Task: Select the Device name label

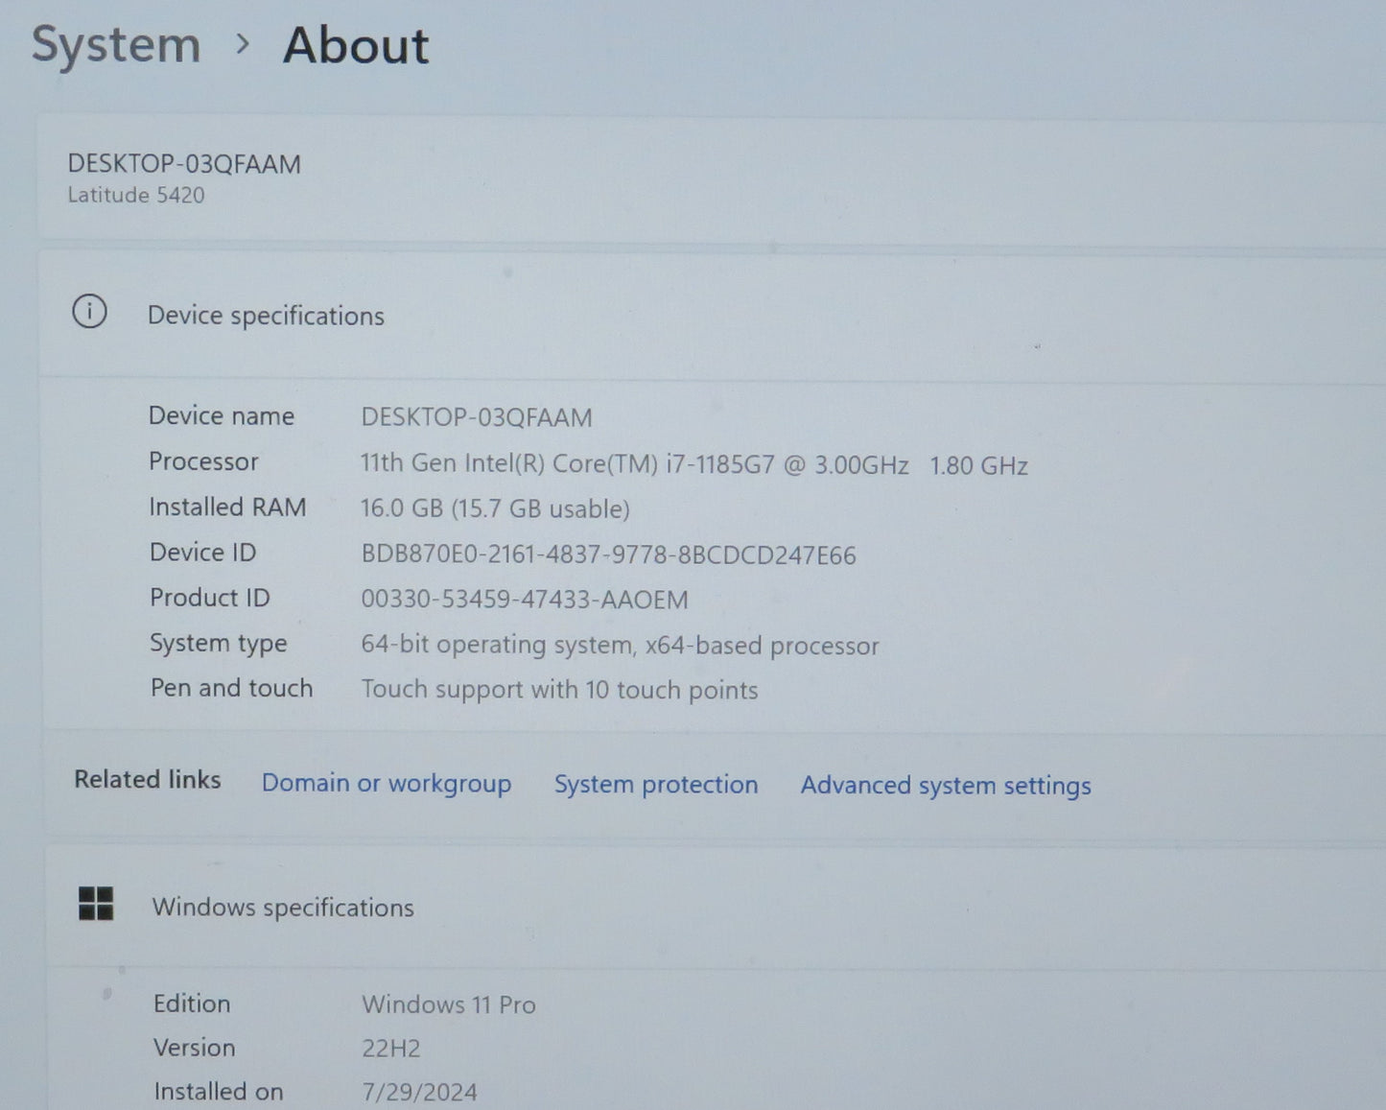Action: [x=222, y=415]
